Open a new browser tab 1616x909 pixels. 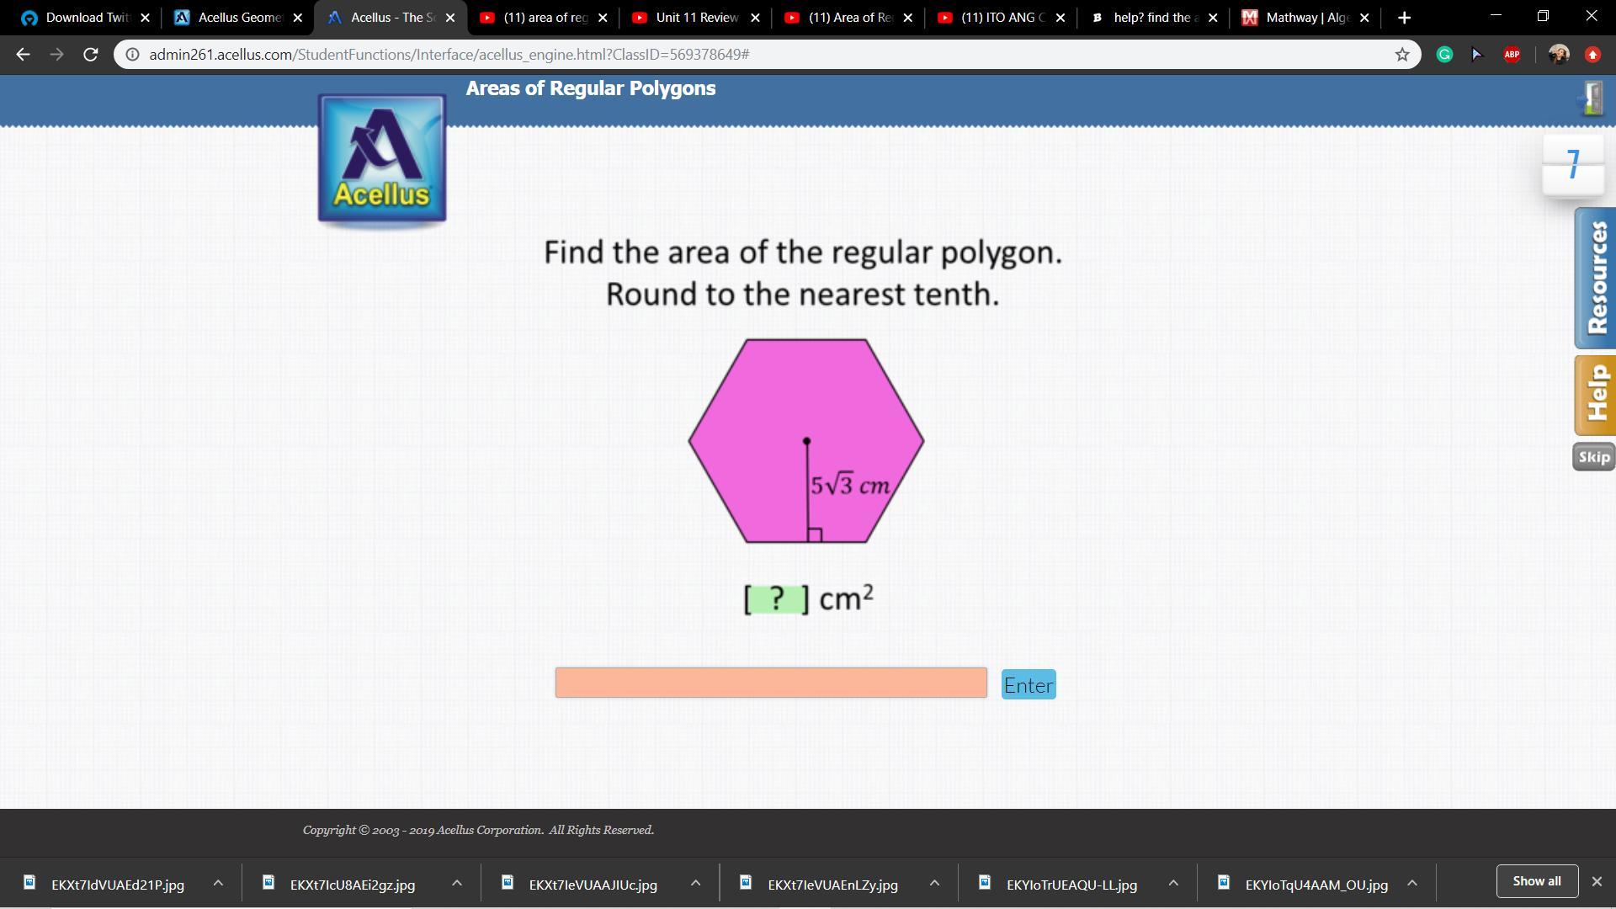point(1404,18)
